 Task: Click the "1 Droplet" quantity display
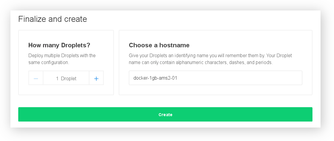(x=66, y=78)
